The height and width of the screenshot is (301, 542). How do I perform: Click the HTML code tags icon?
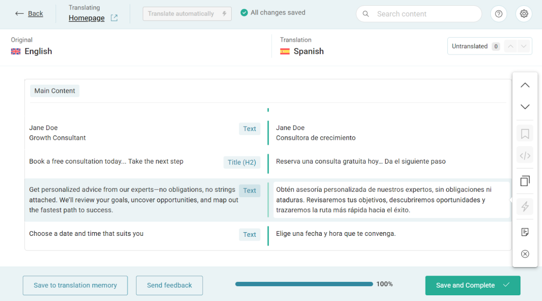tap(525, 156)
